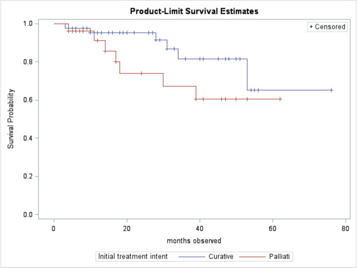
Task: Click the Survival Probability axis label
Action: point(11,119)
